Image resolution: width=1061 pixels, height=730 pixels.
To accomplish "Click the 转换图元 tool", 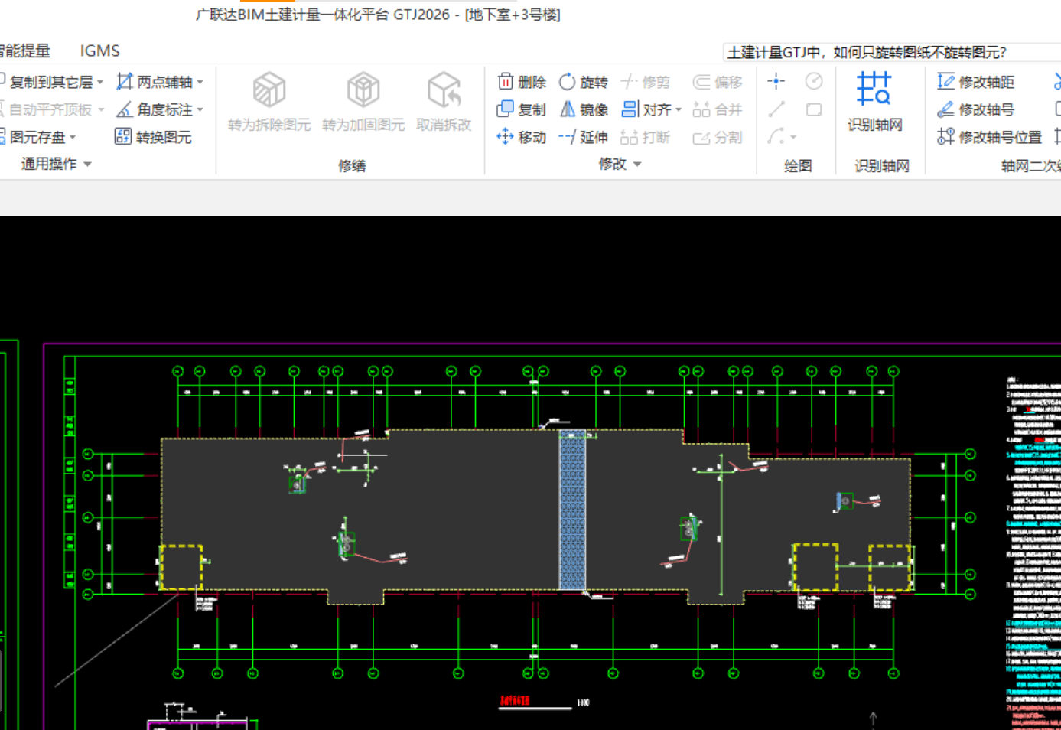I will pyautogui.click(x=153, y=137).
